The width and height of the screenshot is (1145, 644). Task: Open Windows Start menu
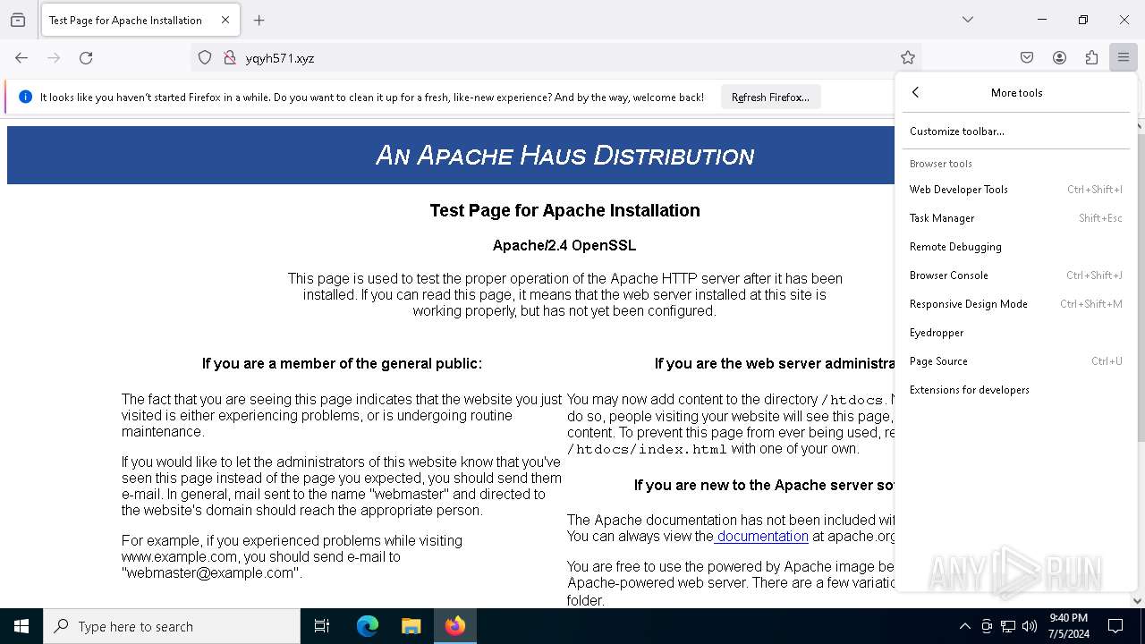pos(21,626)
